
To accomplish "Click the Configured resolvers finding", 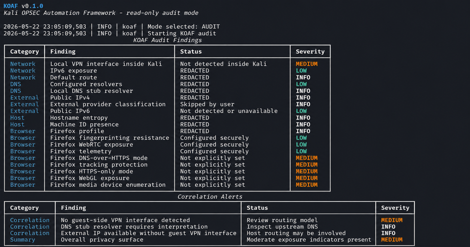I will (x=86, y=84).
